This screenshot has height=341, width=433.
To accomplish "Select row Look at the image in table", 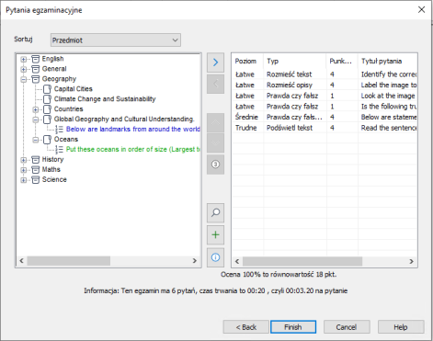I will point(325,96).
